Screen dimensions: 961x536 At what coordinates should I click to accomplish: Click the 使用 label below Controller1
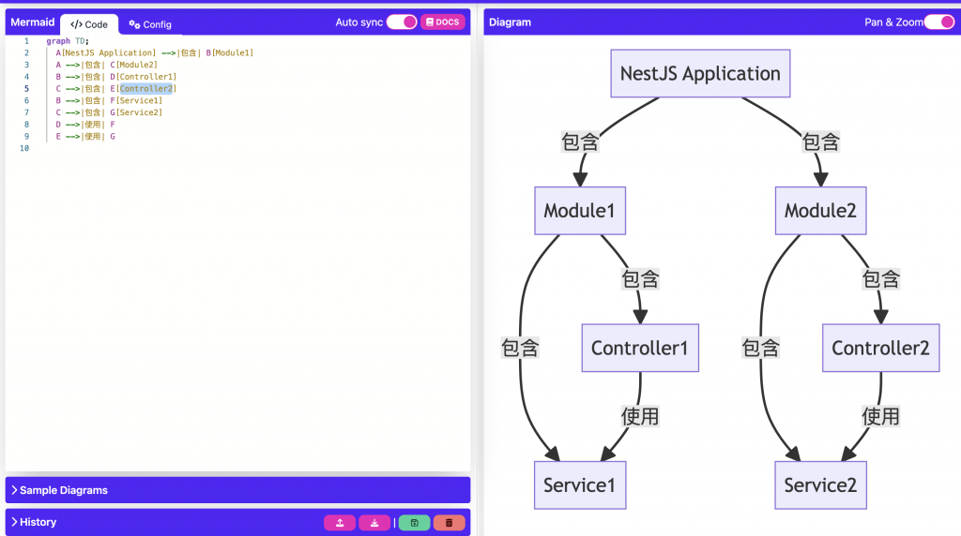coord(640,416)
